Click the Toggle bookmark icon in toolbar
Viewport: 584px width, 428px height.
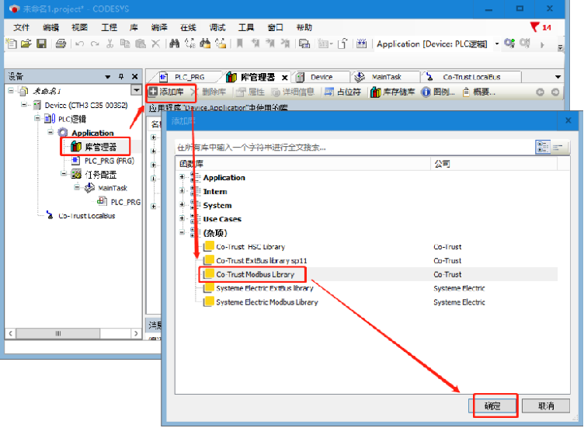(x=240, y=43)
